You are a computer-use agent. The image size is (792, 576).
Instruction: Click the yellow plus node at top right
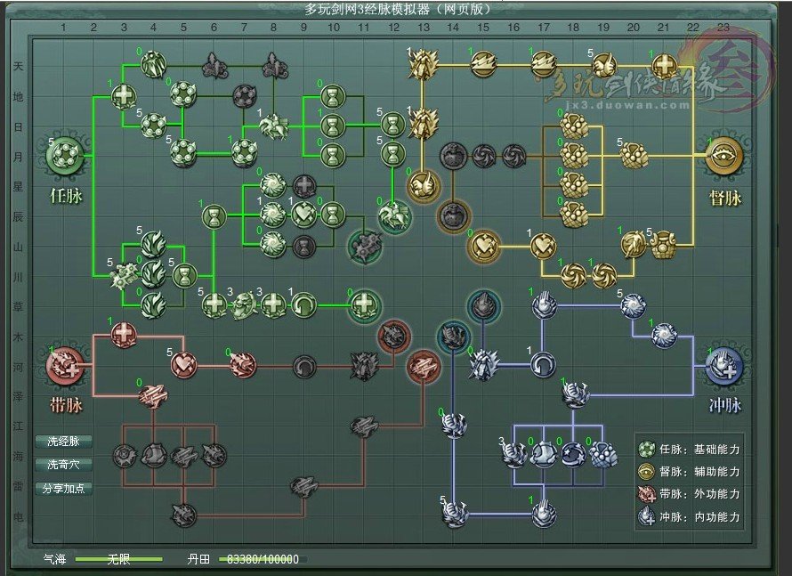tap(664, 66)
